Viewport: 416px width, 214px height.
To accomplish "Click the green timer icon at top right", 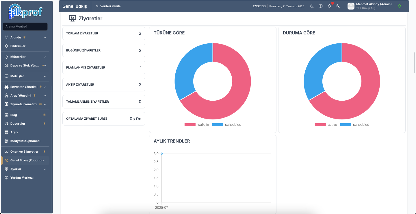I will (x=400, y=6).
